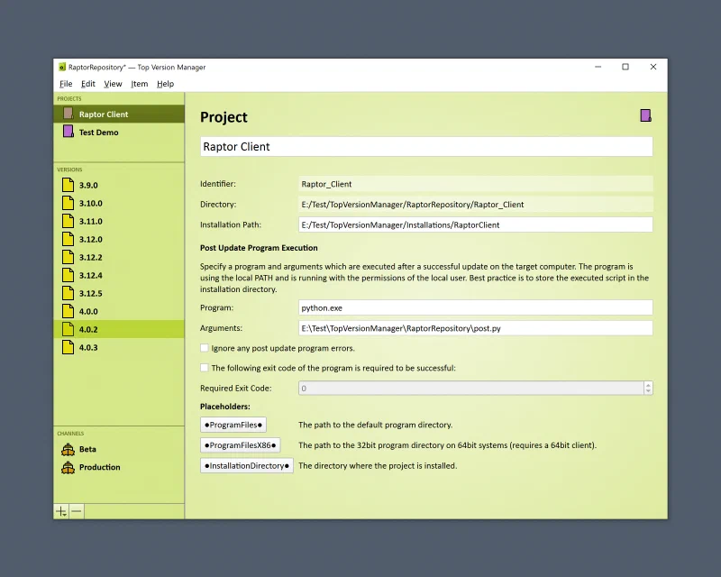
Task: Click the minus remove item button
Action: [77, 511]
